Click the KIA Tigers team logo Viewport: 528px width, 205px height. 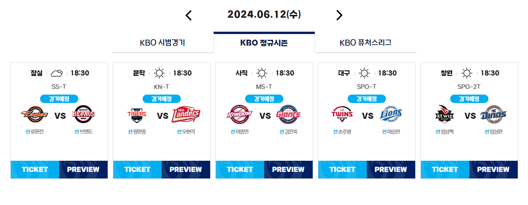coord(137,115)
